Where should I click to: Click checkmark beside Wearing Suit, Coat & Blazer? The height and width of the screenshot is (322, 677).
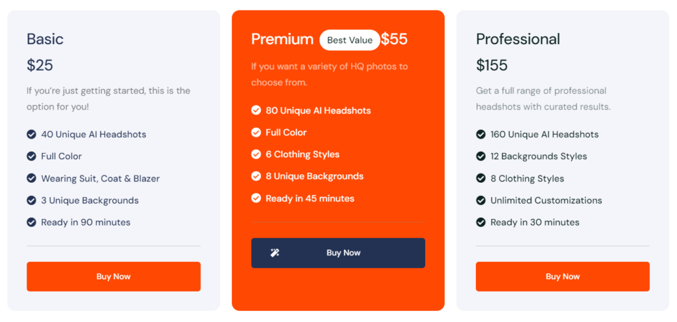(32, 178)
